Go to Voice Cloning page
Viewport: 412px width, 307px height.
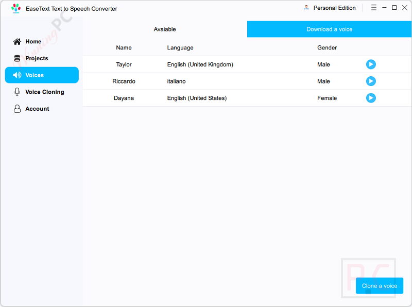point(42,92)
